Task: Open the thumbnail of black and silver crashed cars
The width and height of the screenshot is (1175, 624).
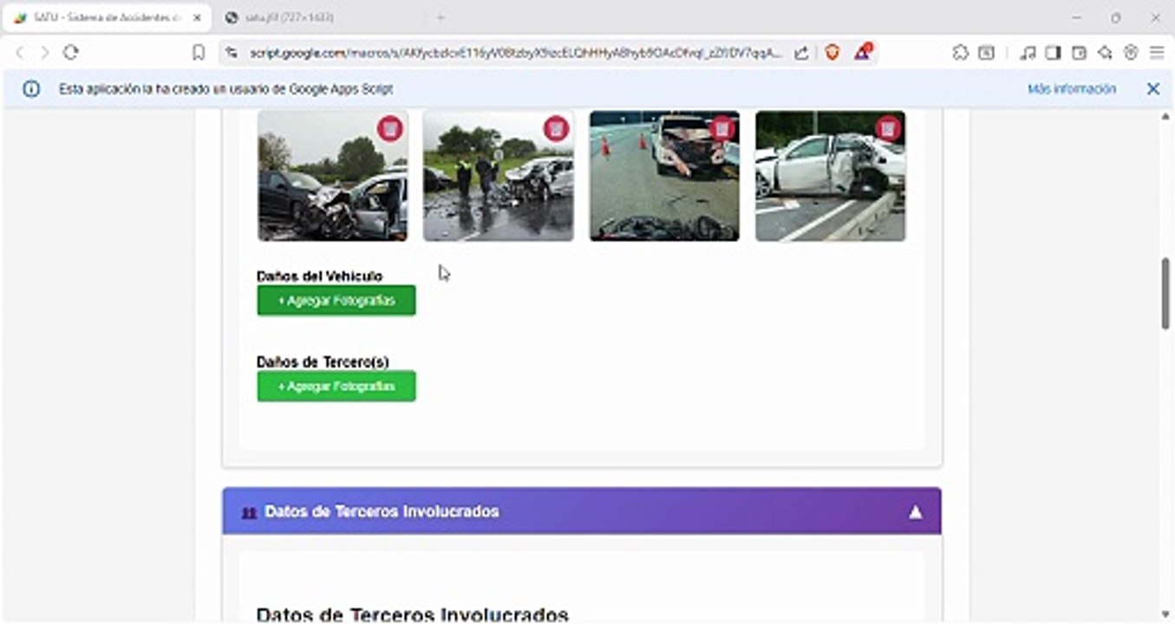Action: (x=333, y=176)
